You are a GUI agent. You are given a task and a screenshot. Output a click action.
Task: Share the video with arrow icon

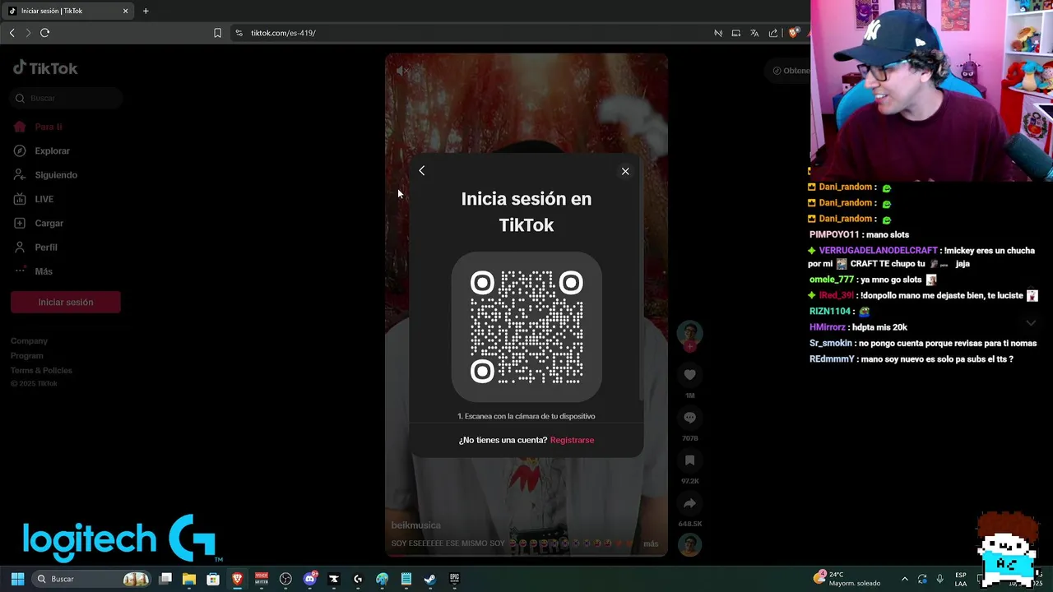coord(689,503)
